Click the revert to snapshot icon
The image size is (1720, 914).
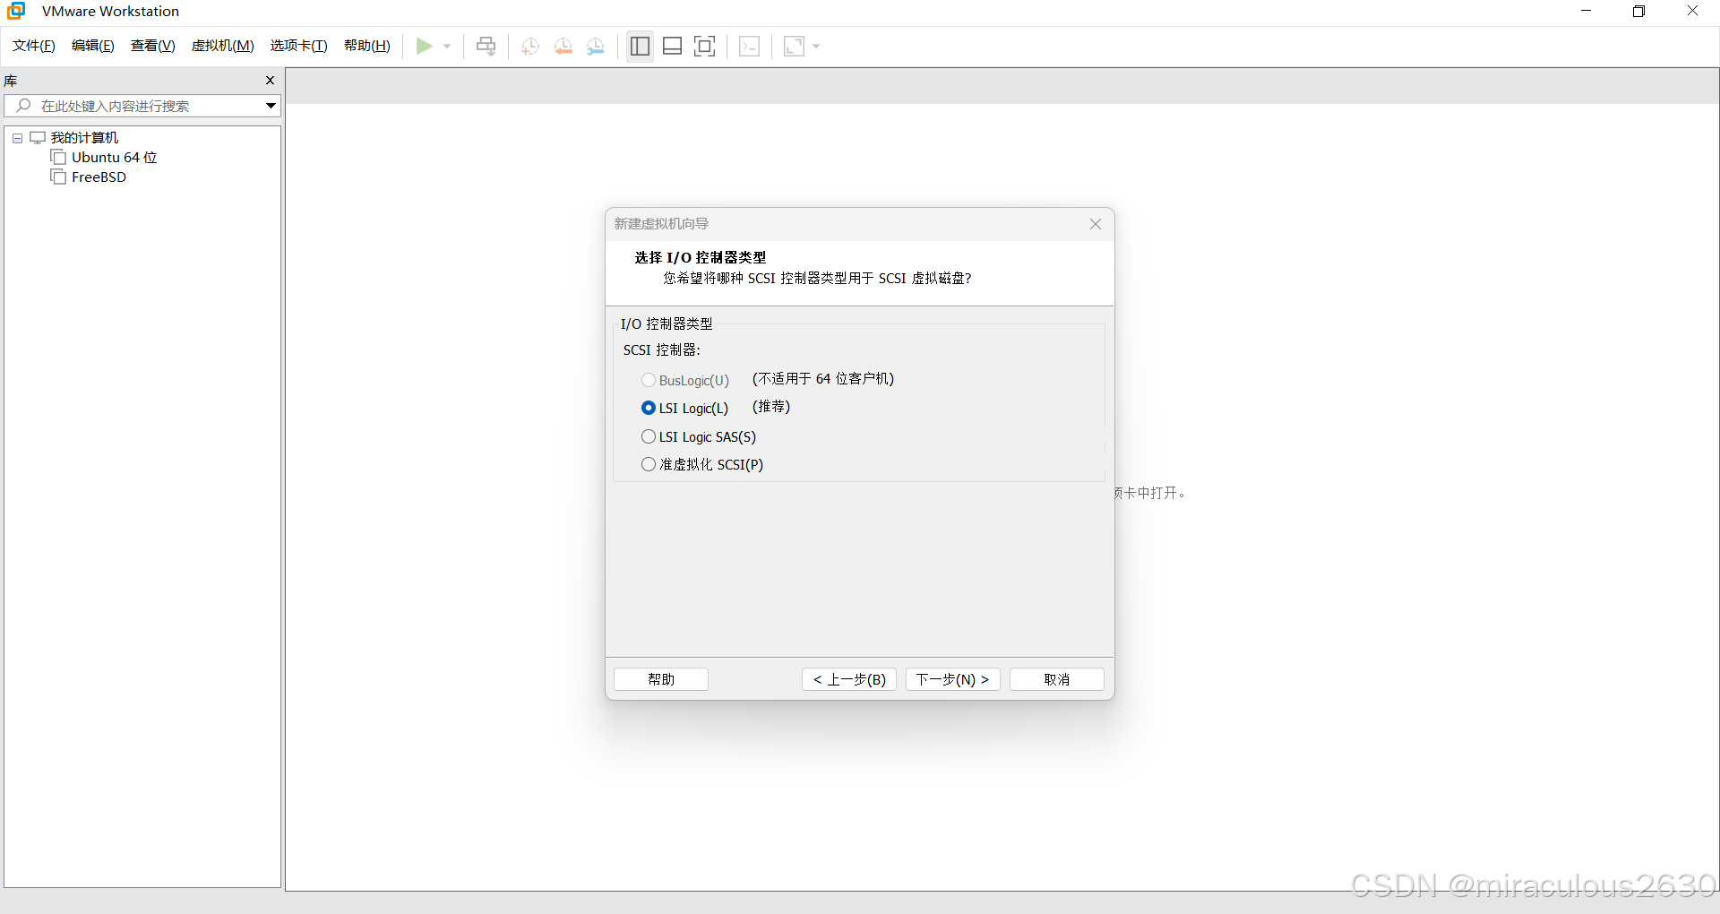click(563, 46)
